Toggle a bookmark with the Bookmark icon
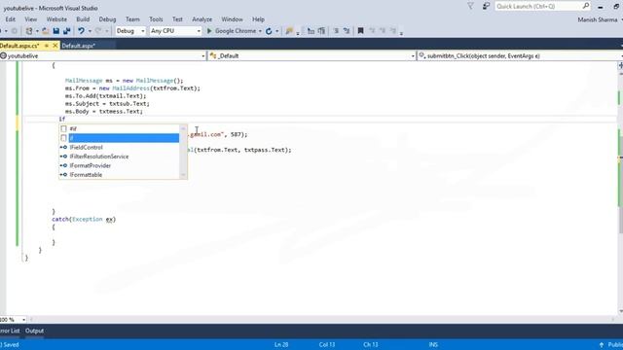This screenshot has height=350, width=623. (x=361, y=31)
